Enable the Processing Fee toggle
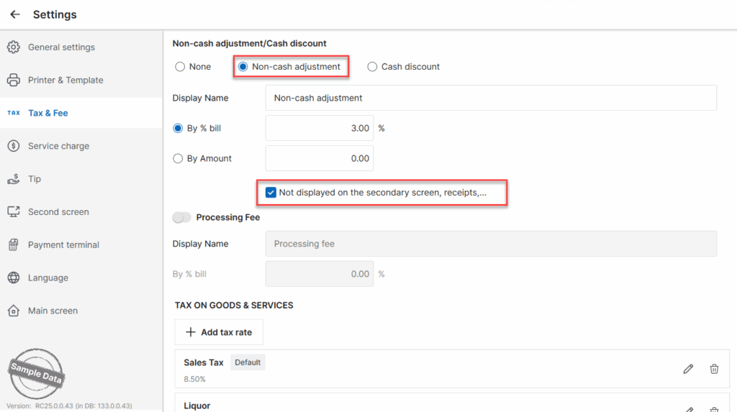The height and width of the screenshot is (412, 737). click(182, 217)
